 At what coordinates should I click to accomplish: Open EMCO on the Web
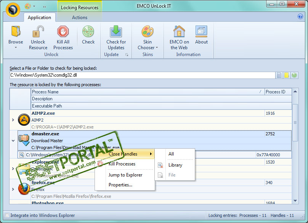point(179,31)
